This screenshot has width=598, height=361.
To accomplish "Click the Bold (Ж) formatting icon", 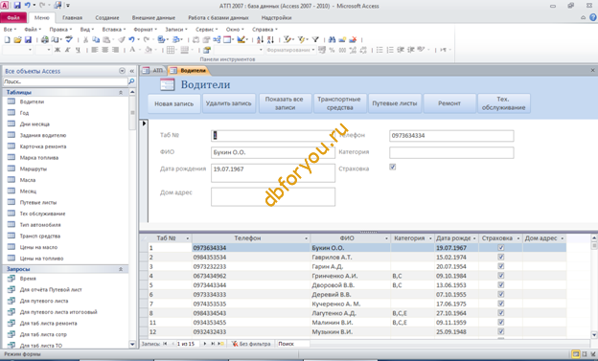I will tap(57, 50).
